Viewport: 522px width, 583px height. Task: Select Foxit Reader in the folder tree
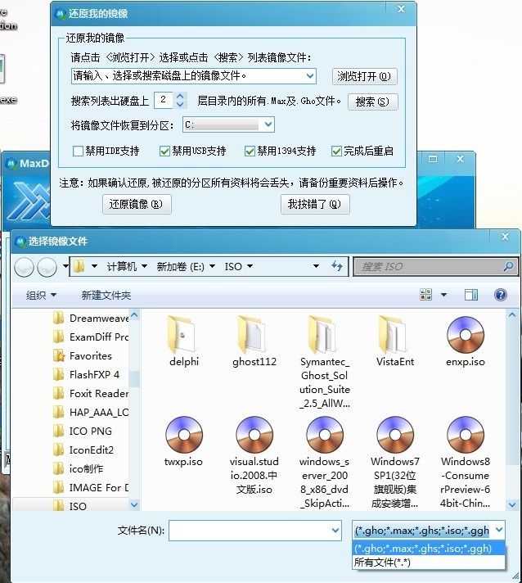click(92, 393)
